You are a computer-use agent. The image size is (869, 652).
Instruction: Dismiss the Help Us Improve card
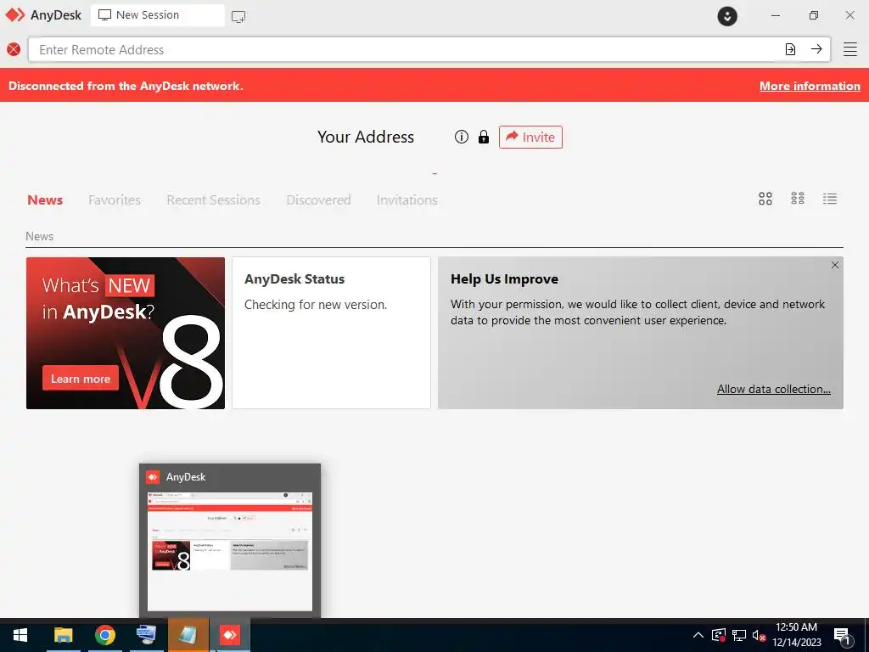tap(835, 265)
